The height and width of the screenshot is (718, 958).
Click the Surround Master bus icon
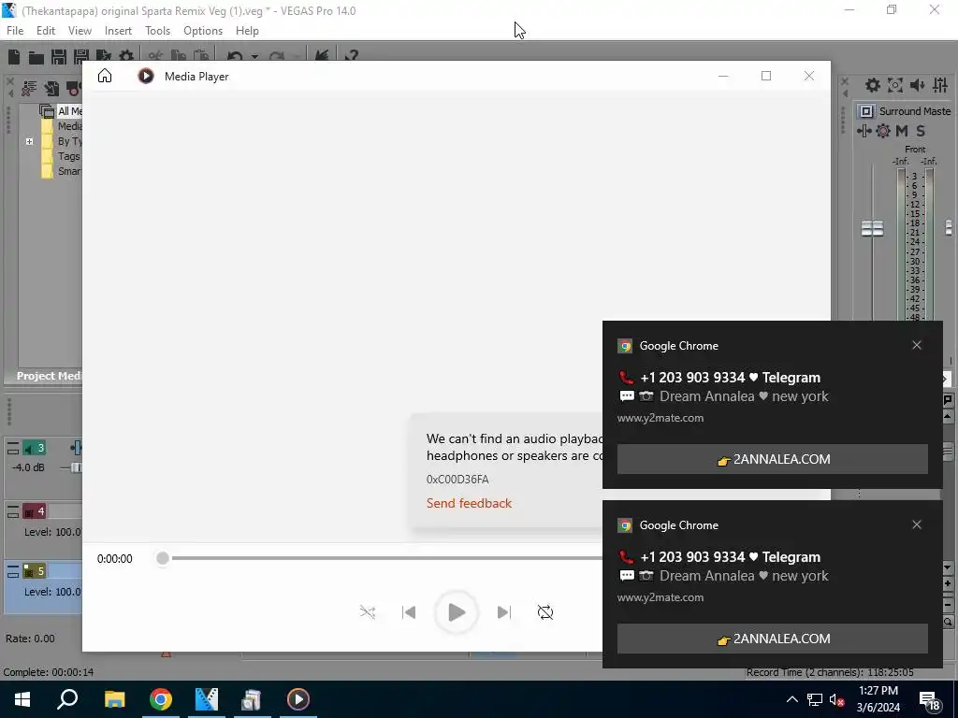point(865,111)
